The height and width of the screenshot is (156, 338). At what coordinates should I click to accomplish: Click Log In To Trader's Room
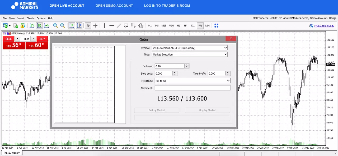pyautogui.click(x=167, y=6)
